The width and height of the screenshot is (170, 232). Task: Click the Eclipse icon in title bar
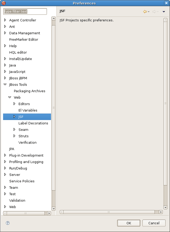pyautogui.click(x=4, y=3)
